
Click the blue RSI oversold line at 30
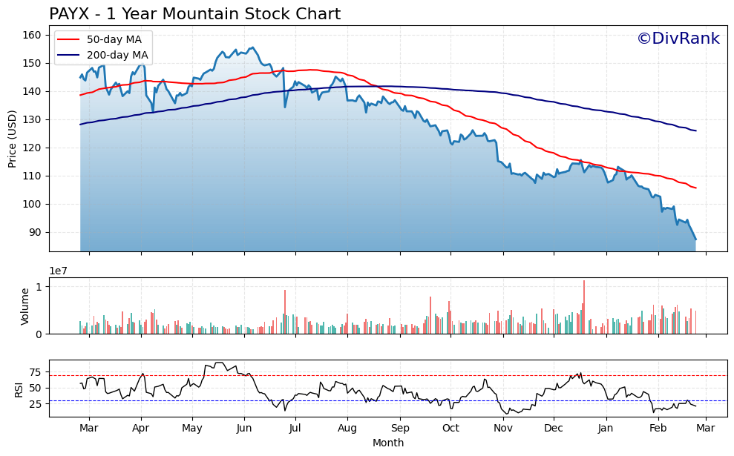[371, 400]
